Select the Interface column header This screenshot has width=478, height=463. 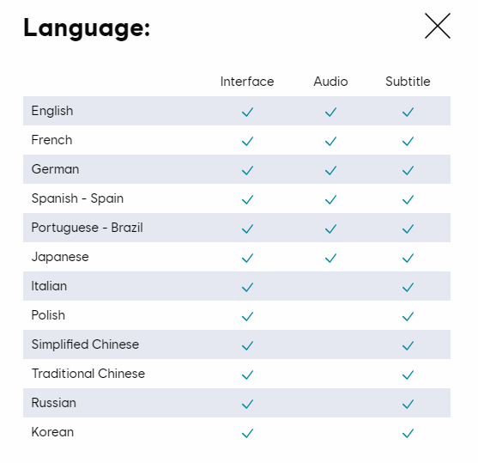247,82
